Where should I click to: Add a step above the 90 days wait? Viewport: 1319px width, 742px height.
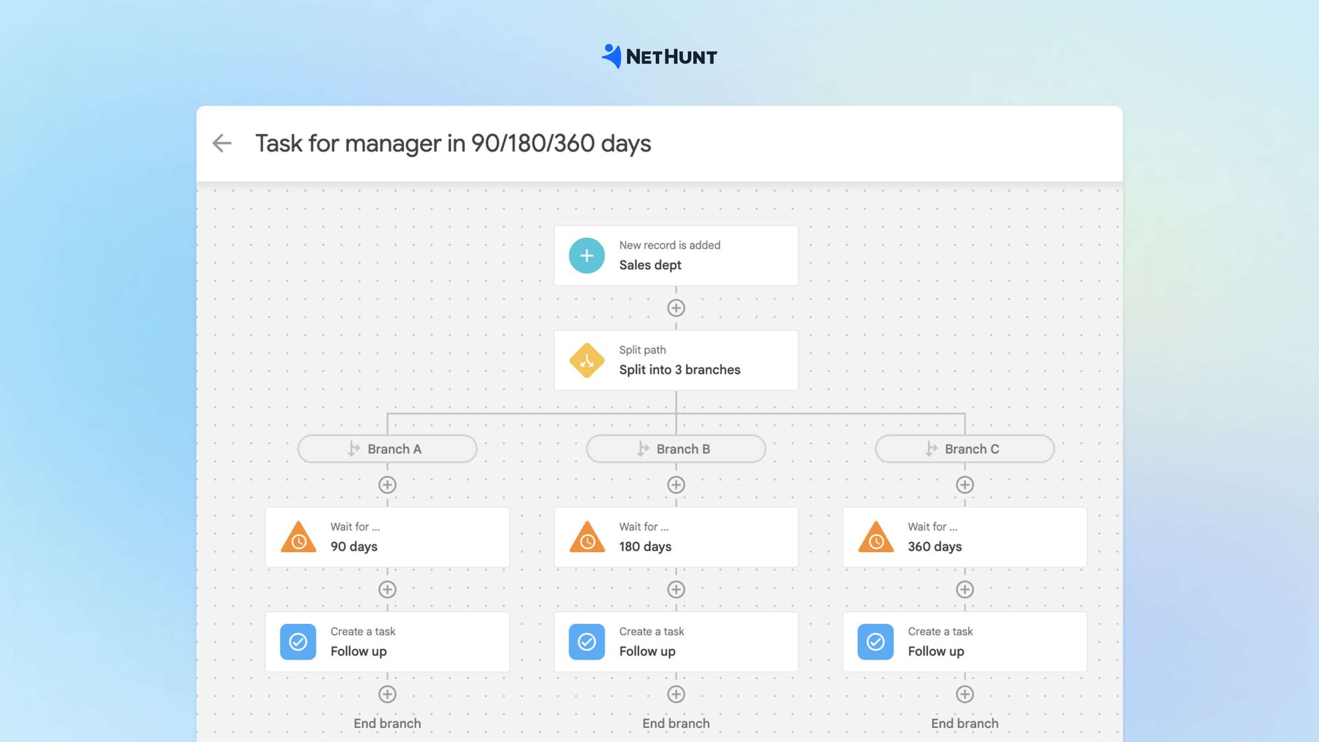[x=388, y=485]
